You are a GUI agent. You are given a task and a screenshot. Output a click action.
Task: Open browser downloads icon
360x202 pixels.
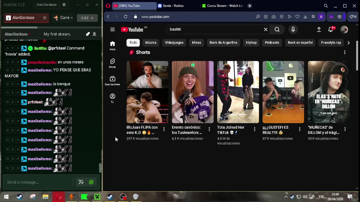point(305,17)
